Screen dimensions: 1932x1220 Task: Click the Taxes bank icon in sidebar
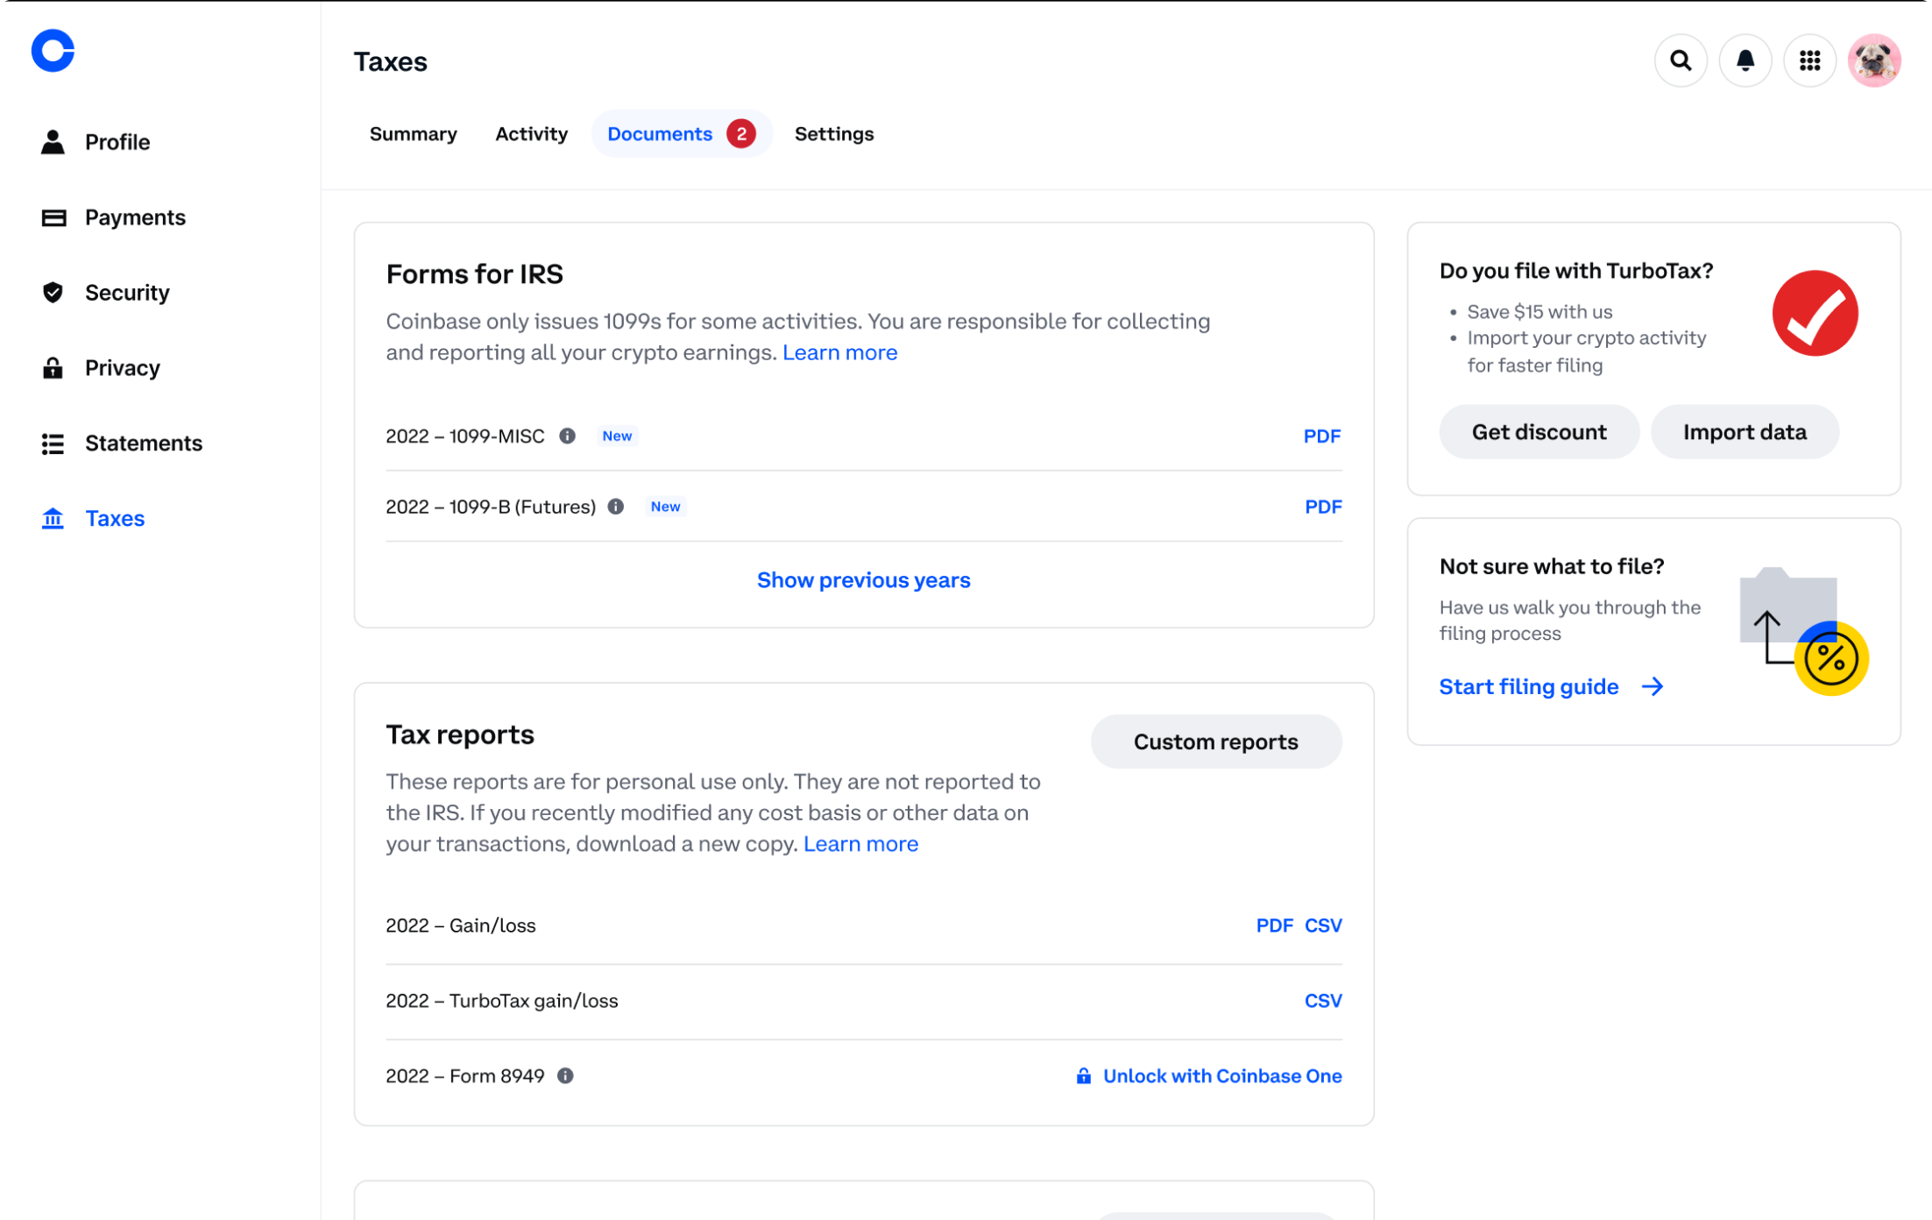[x=53, y=519]
